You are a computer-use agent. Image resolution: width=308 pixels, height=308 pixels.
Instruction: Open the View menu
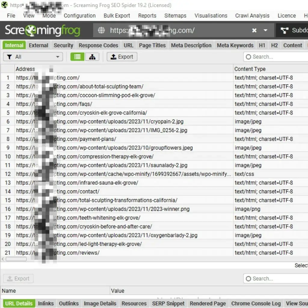click(29, 16)
